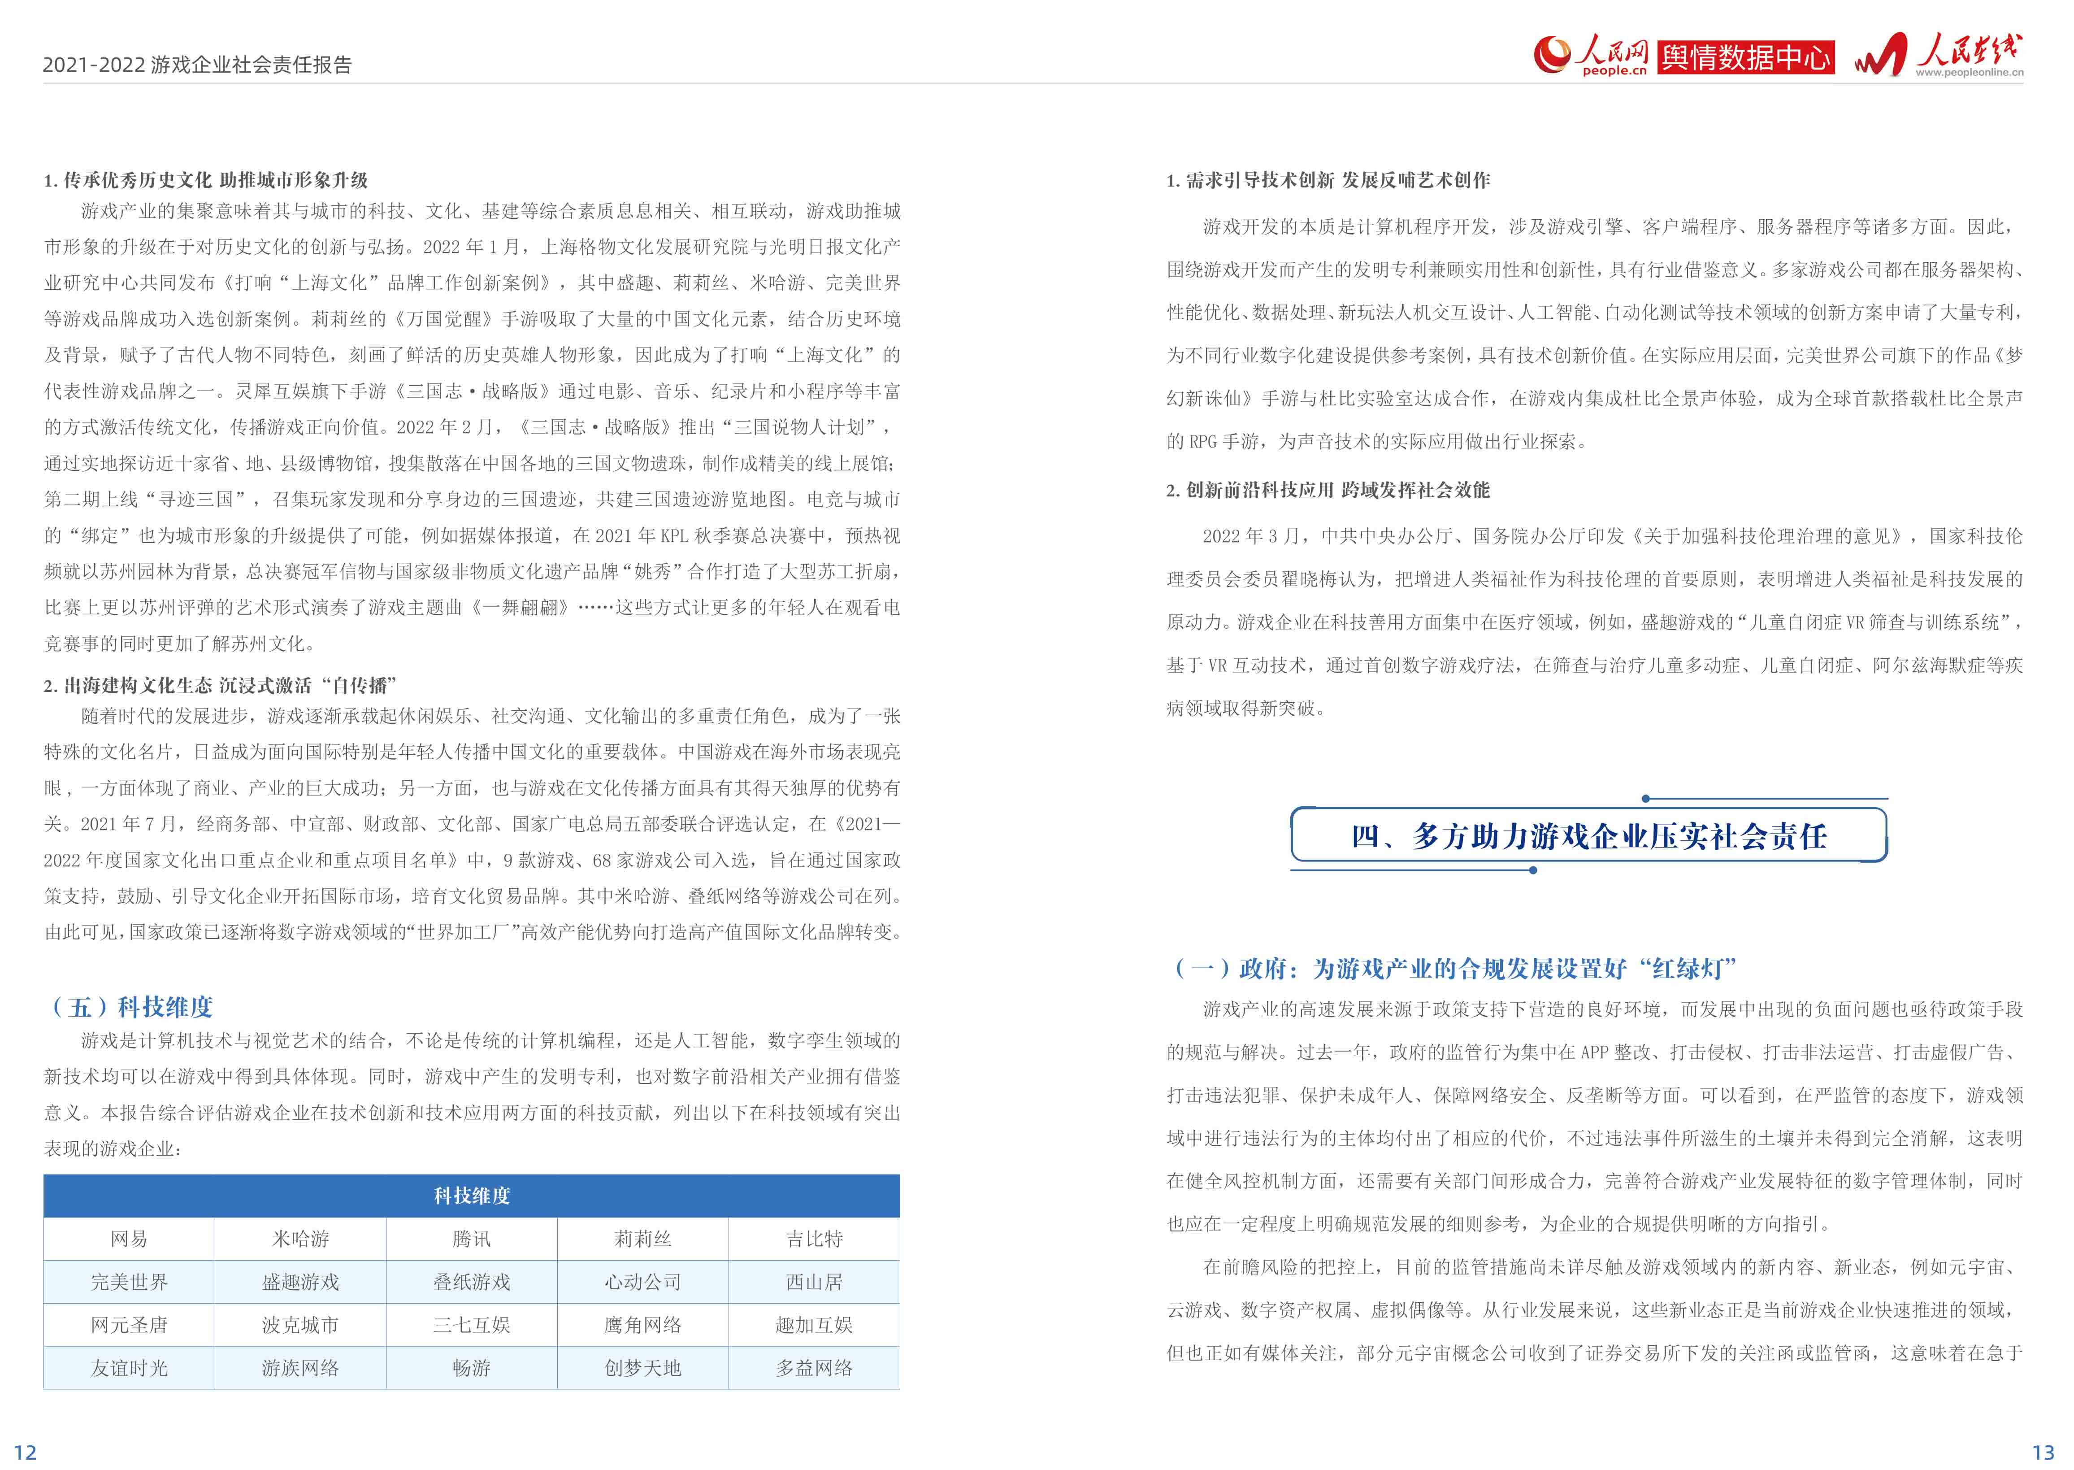The width and height of the screenshot is (2074, 1470).
Task: Click chapter title 四、多方助力游戏企业压实社会责任
Action: [x=1589, y=835]
